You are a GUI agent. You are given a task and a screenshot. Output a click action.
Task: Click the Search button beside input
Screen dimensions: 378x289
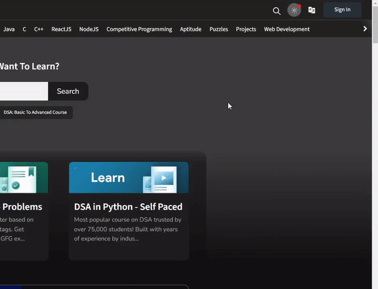tap(68, 91)
